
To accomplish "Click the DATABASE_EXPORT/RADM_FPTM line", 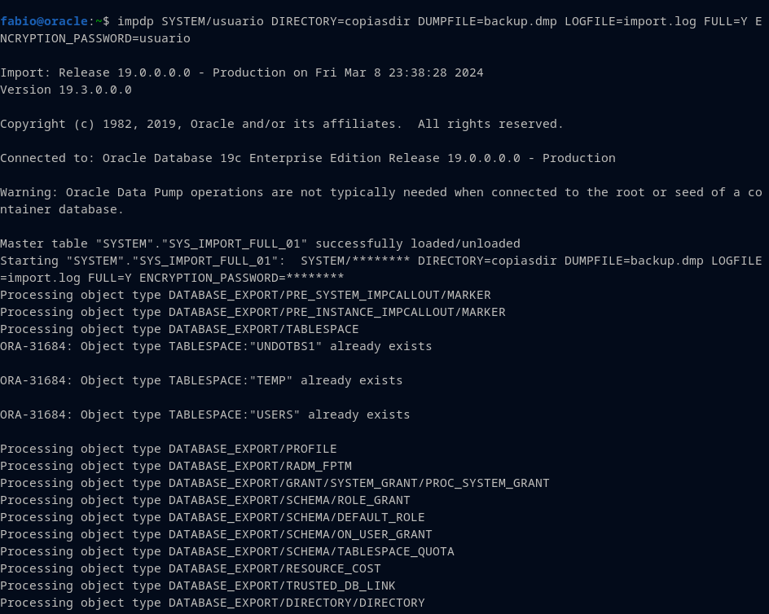I will coord(175,466).
